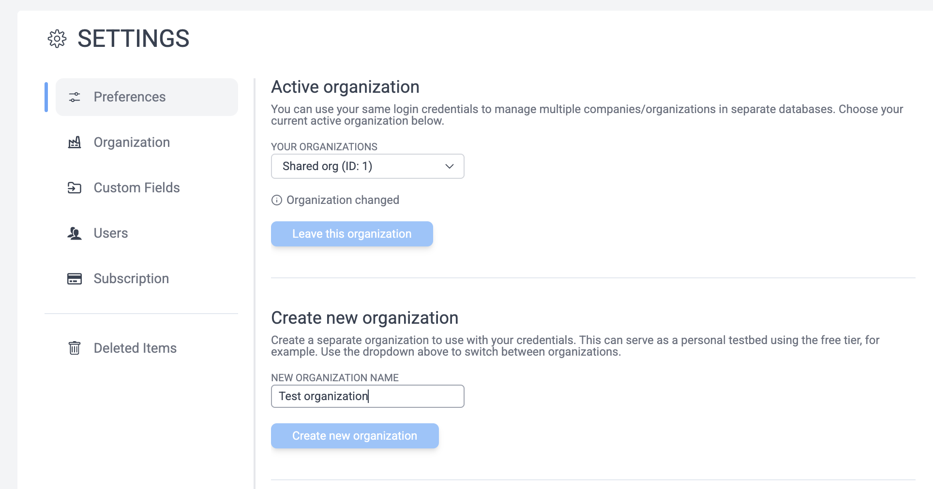Image resolution: width=933 pixels, height=489 pixels.
Task: View the Deleted Items label in sidebar
Action: coord(135,348)
